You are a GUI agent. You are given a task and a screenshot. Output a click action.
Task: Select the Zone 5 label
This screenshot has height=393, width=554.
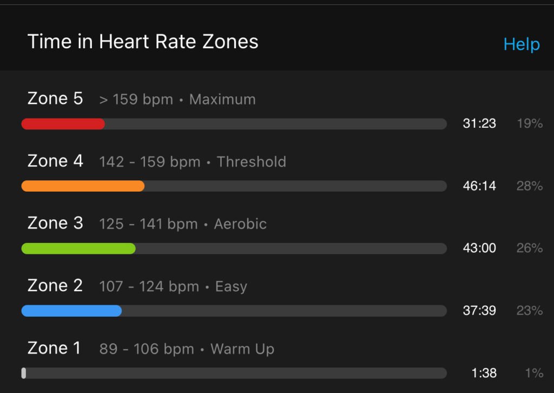(x=55, y=99)
